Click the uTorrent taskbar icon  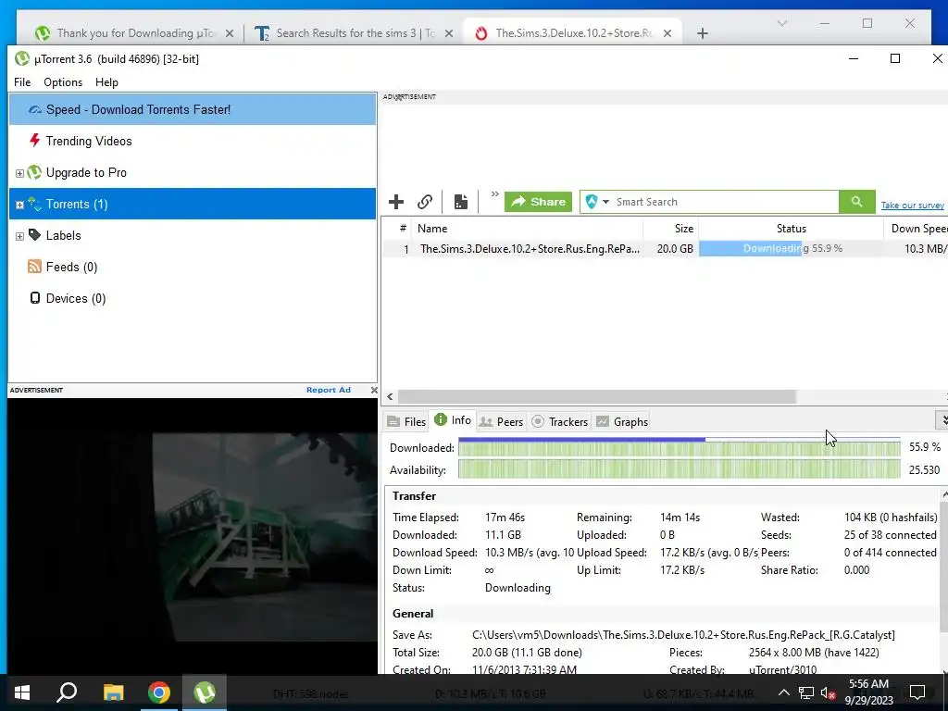pyautogui.click(x=205, y=692)
